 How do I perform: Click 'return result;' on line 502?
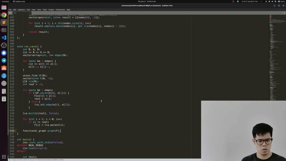click(x=38, y=32)
